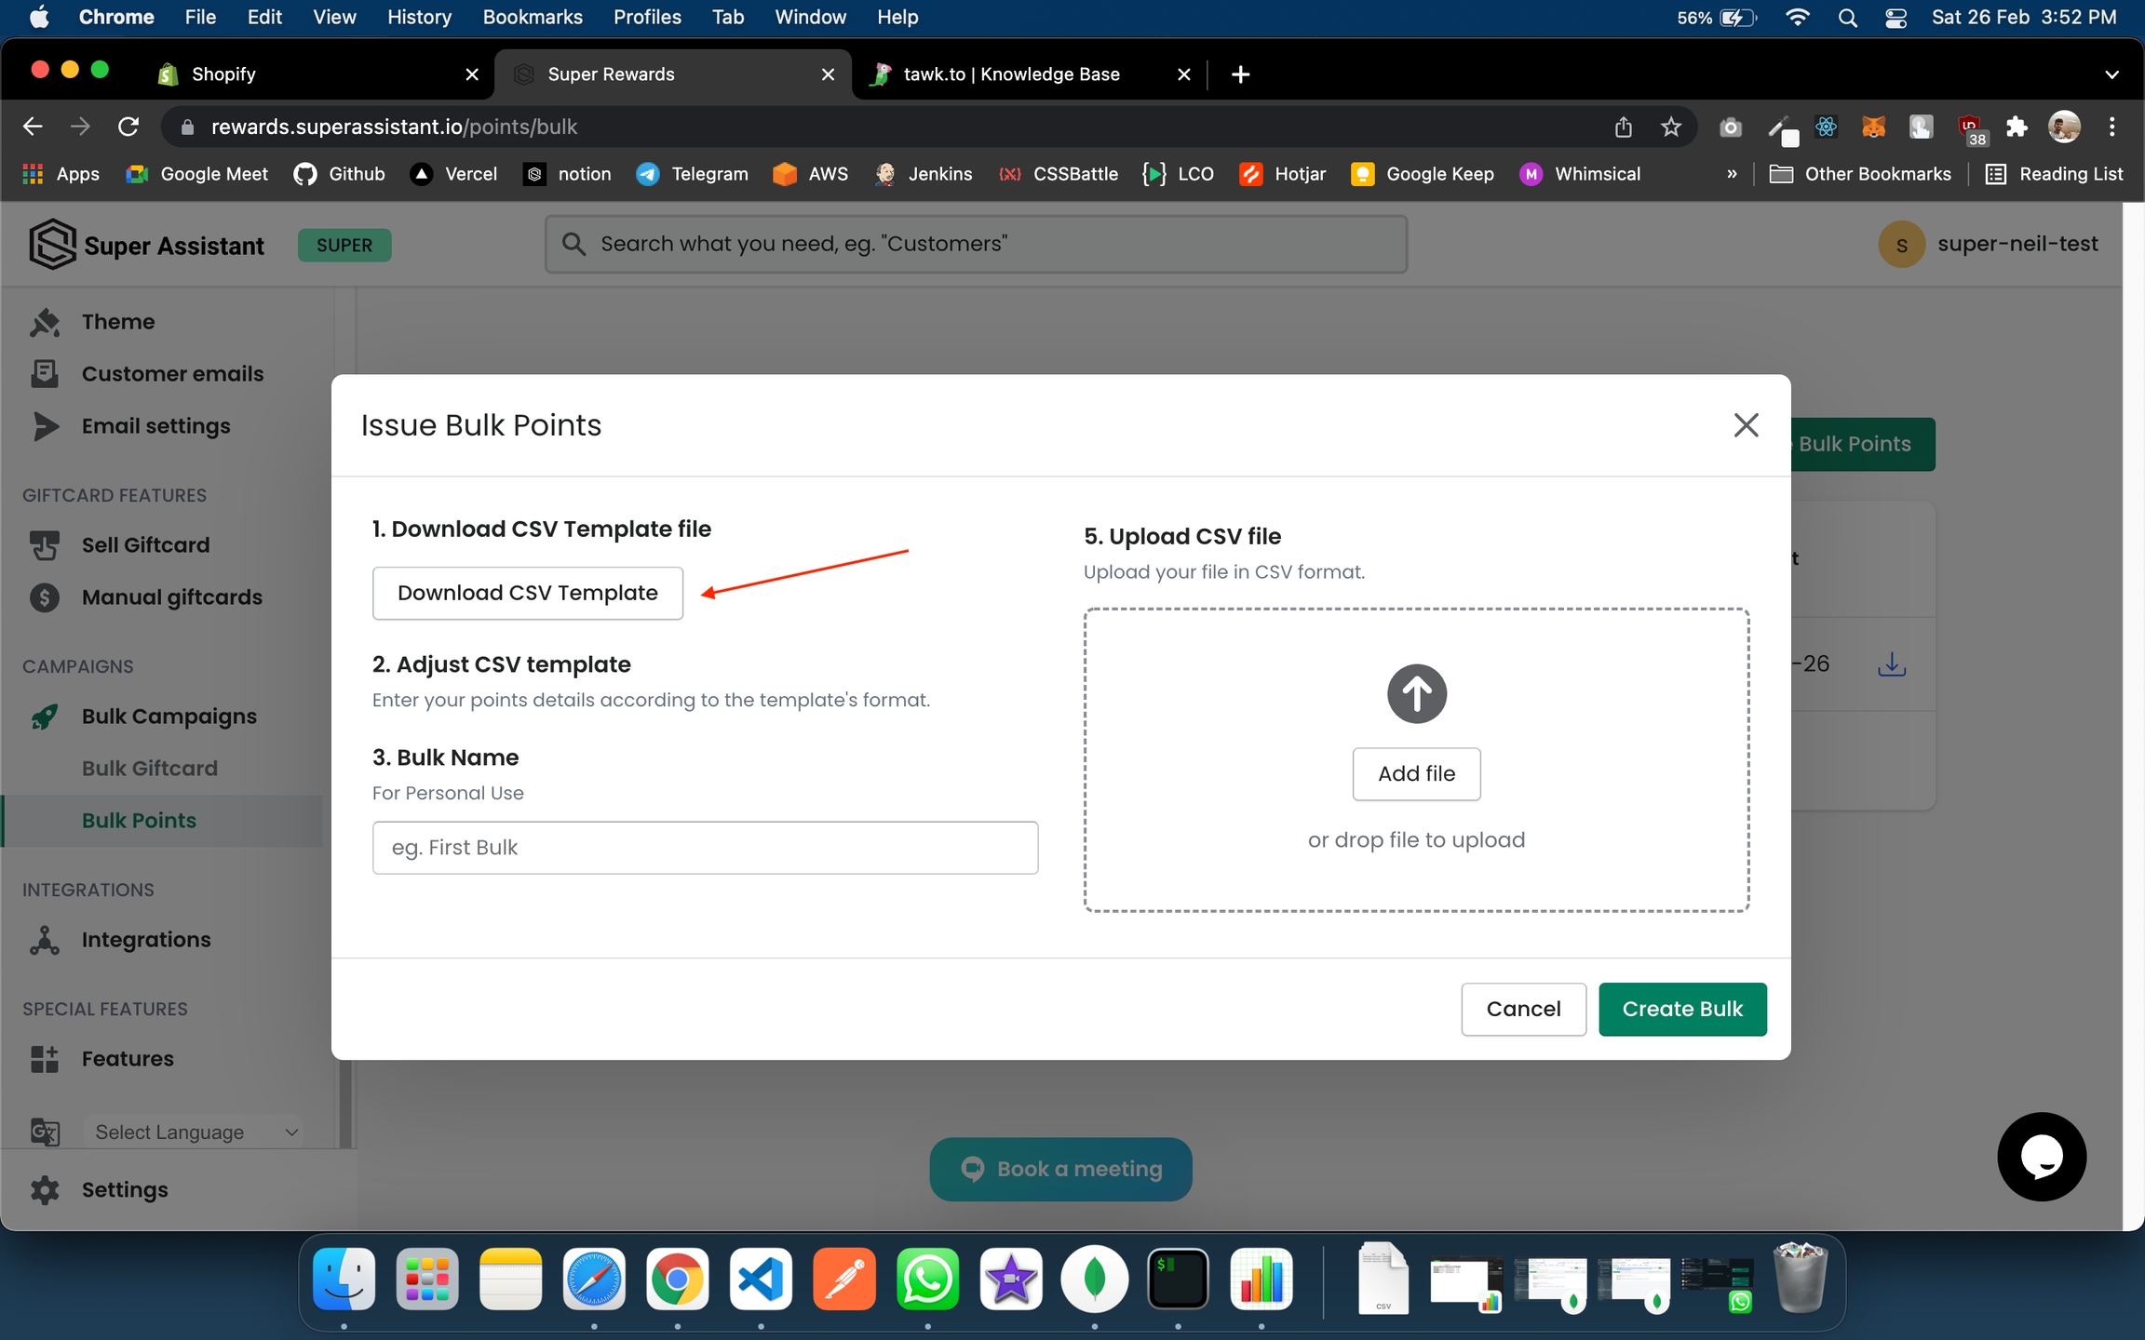Open the tawk.to chat bubble widget
Screen dimensions: 2145x1340
point(2041,1156)
